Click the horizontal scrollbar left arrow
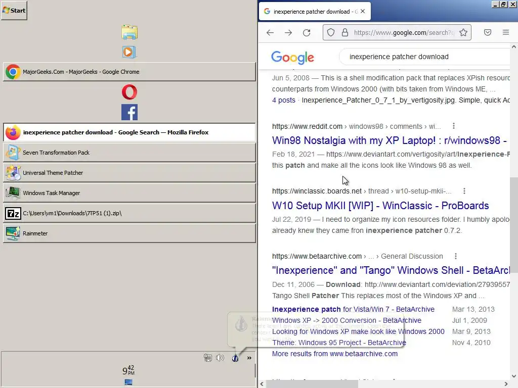Screen dimensions: 518x388 pyautogui.click(x=262, y=384)
